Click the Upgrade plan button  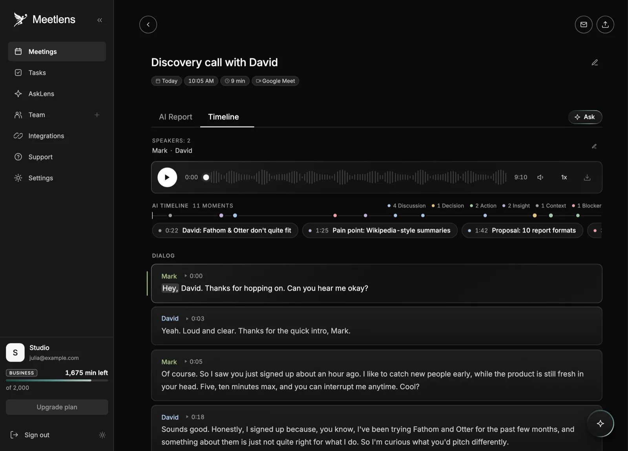57,407
